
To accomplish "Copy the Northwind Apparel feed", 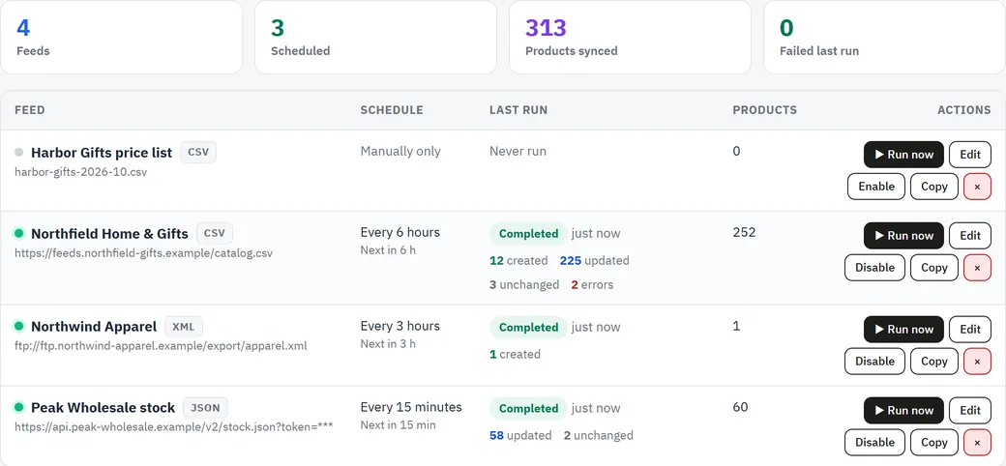I will [934, 361].
